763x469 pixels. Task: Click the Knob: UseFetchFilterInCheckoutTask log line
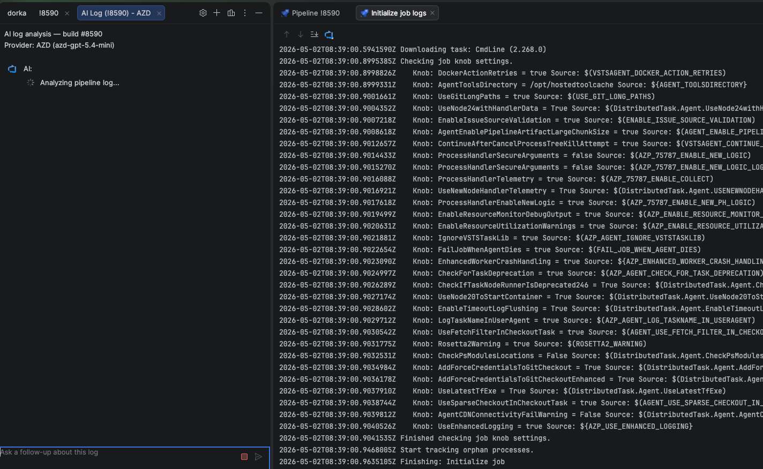tap(521, 332)
